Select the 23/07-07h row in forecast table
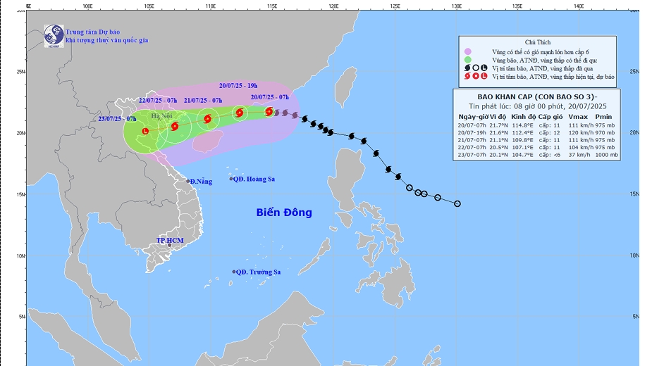The image size is (652, 366). 537,154
